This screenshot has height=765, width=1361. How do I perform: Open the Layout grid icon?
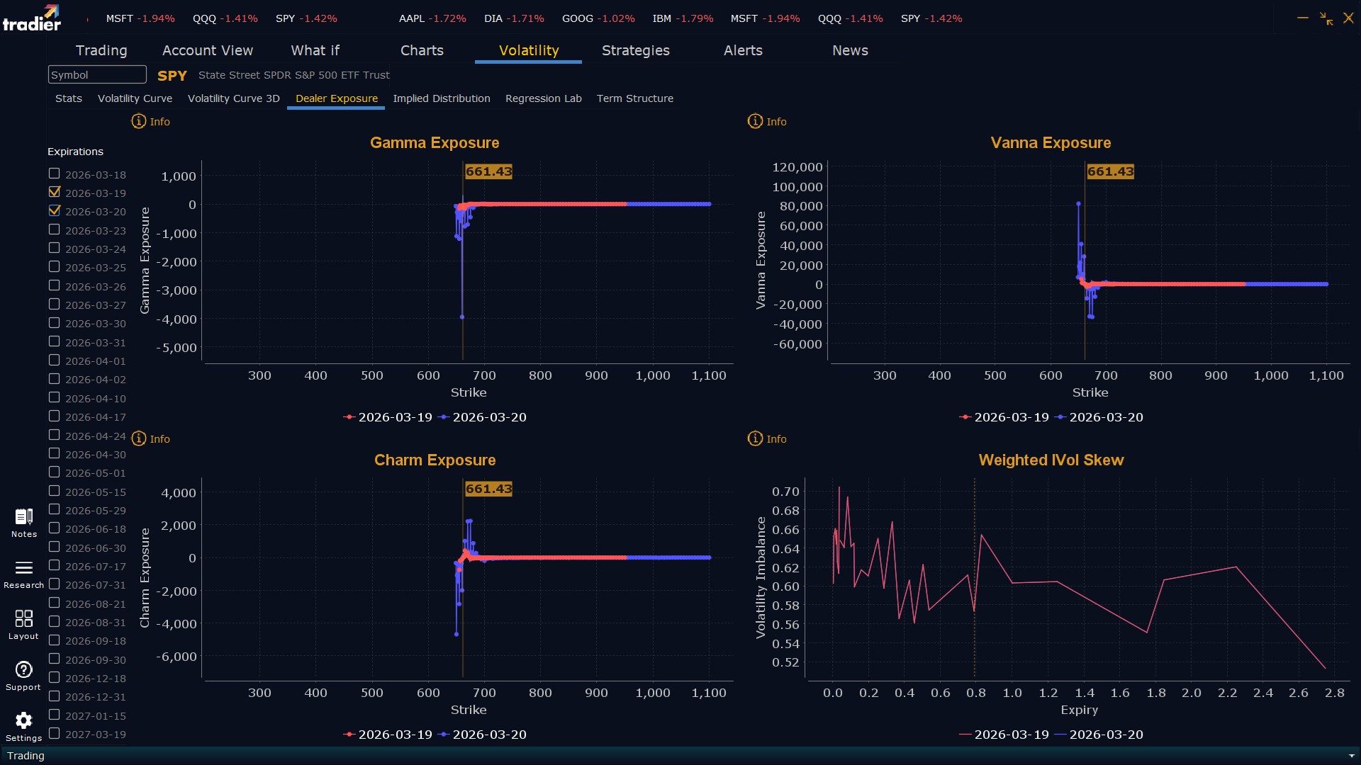click(23, 619)
